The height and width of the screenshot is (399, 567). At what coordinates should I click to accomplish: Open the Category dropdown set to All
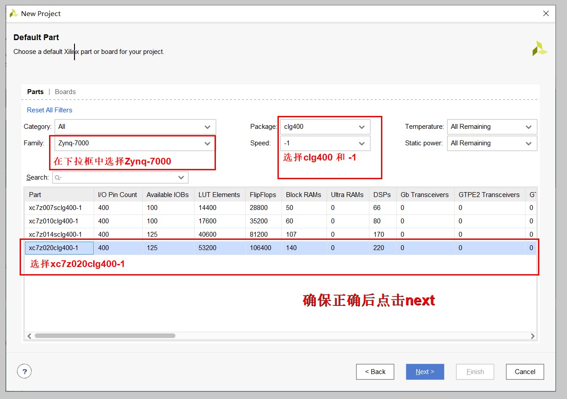pyautogui.click(x=208, y=127)
